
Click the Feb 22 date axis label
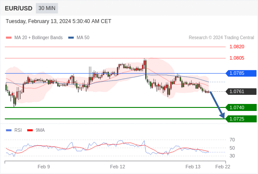pyautogui.click(x=223, y=167)
